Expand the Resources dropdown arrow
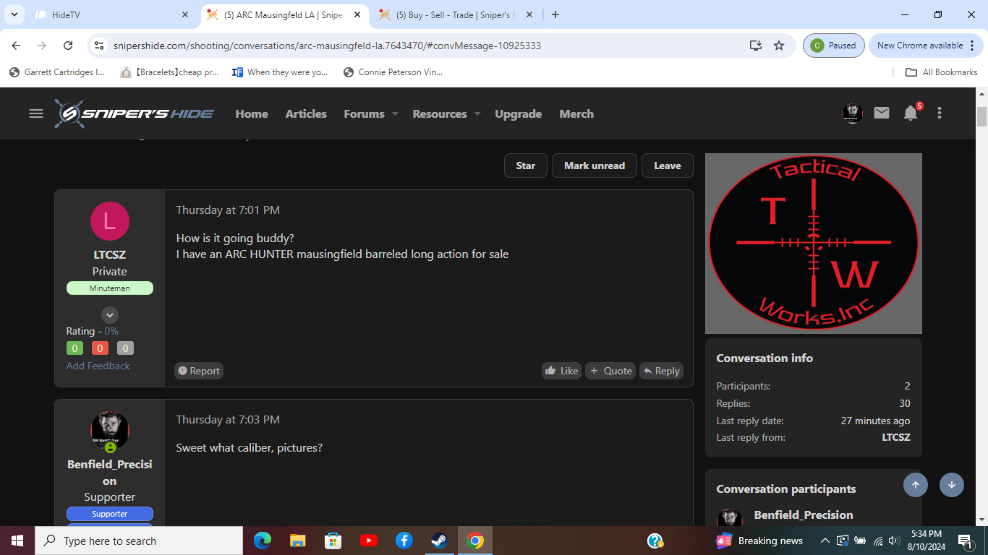 (x=477, y=114)
